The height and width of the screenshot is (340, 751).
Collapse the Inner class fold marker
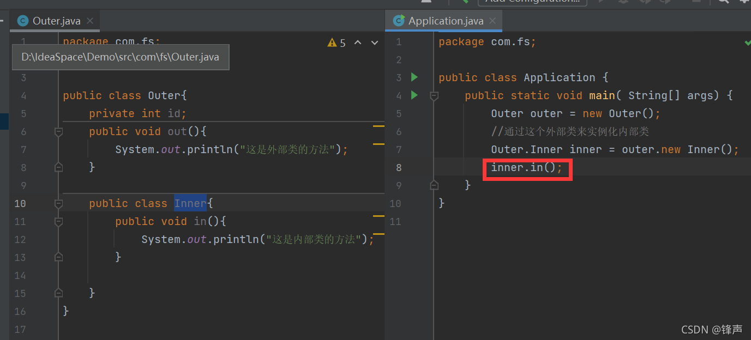(59, 203)
